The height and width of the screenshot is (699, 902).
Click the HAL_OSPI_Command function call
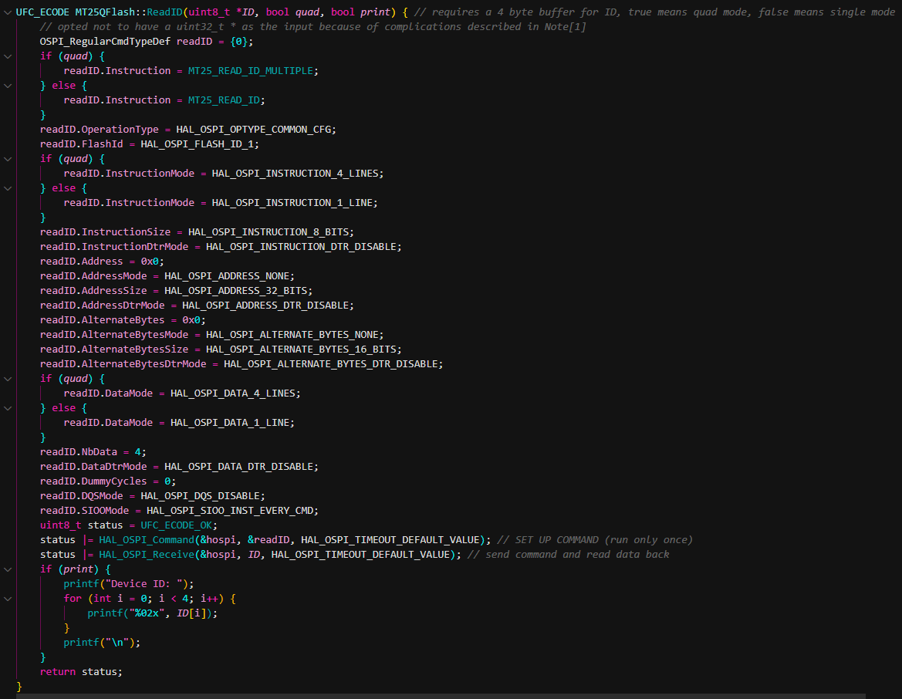pyautogui.click(x=146, y=539)
